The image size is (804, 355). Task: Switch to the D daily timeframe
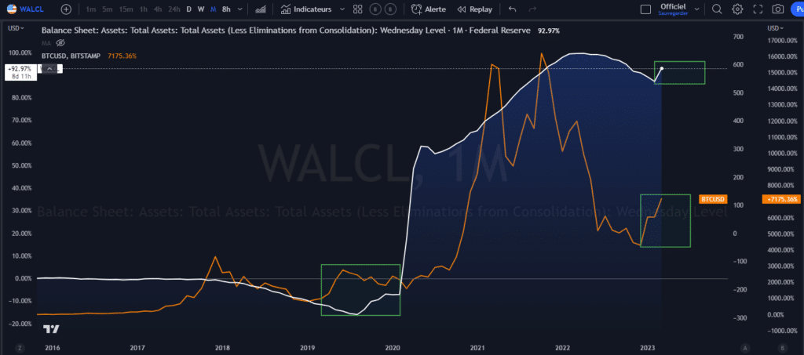tap(189, 9)
